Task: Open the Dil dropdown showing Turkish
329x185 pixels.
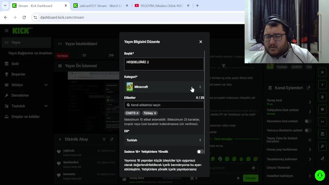Action: pyautogui.click(x=164, y=140)
